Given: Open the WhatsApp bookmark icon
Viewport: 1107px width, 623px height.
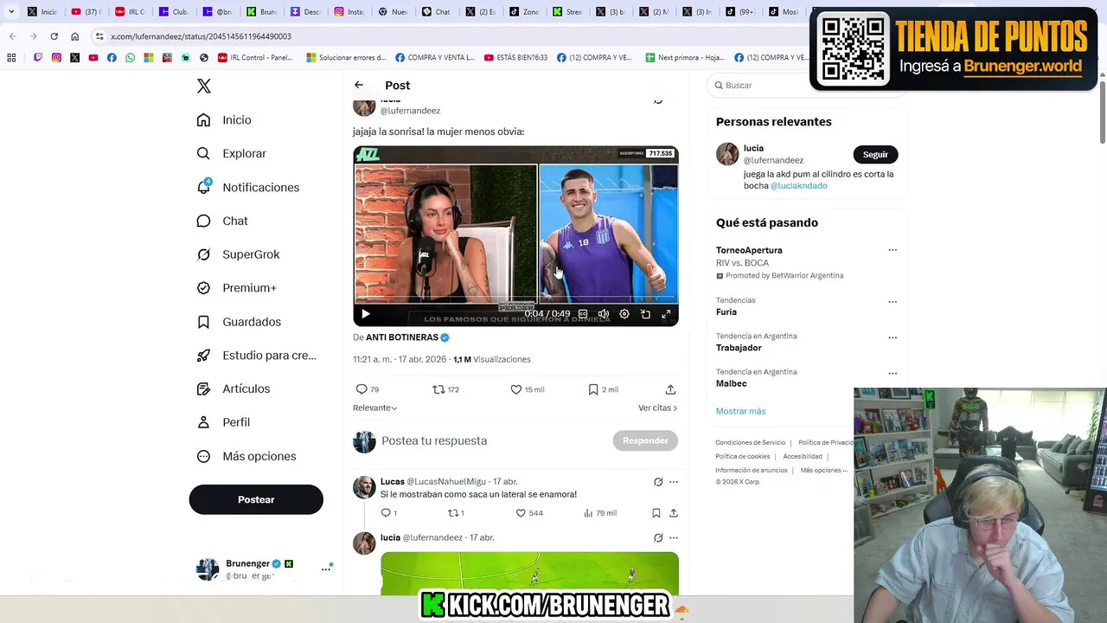Looking at the screenshot, I should (x=130, y=58).
